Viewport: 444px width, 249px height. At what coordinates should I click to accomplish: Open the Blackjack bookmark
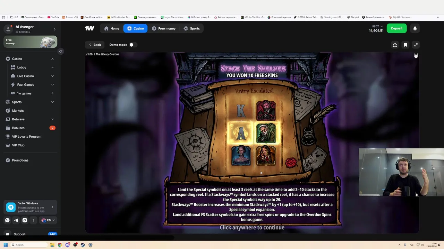click(x=353, y=17)
